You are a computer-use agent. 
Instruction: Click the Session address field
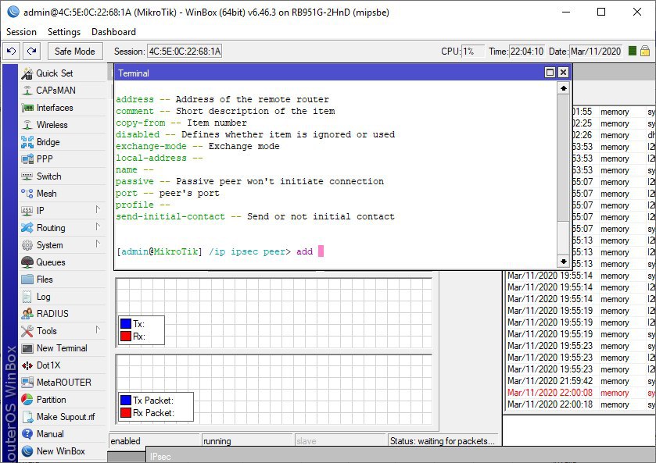tap(185, 52)
